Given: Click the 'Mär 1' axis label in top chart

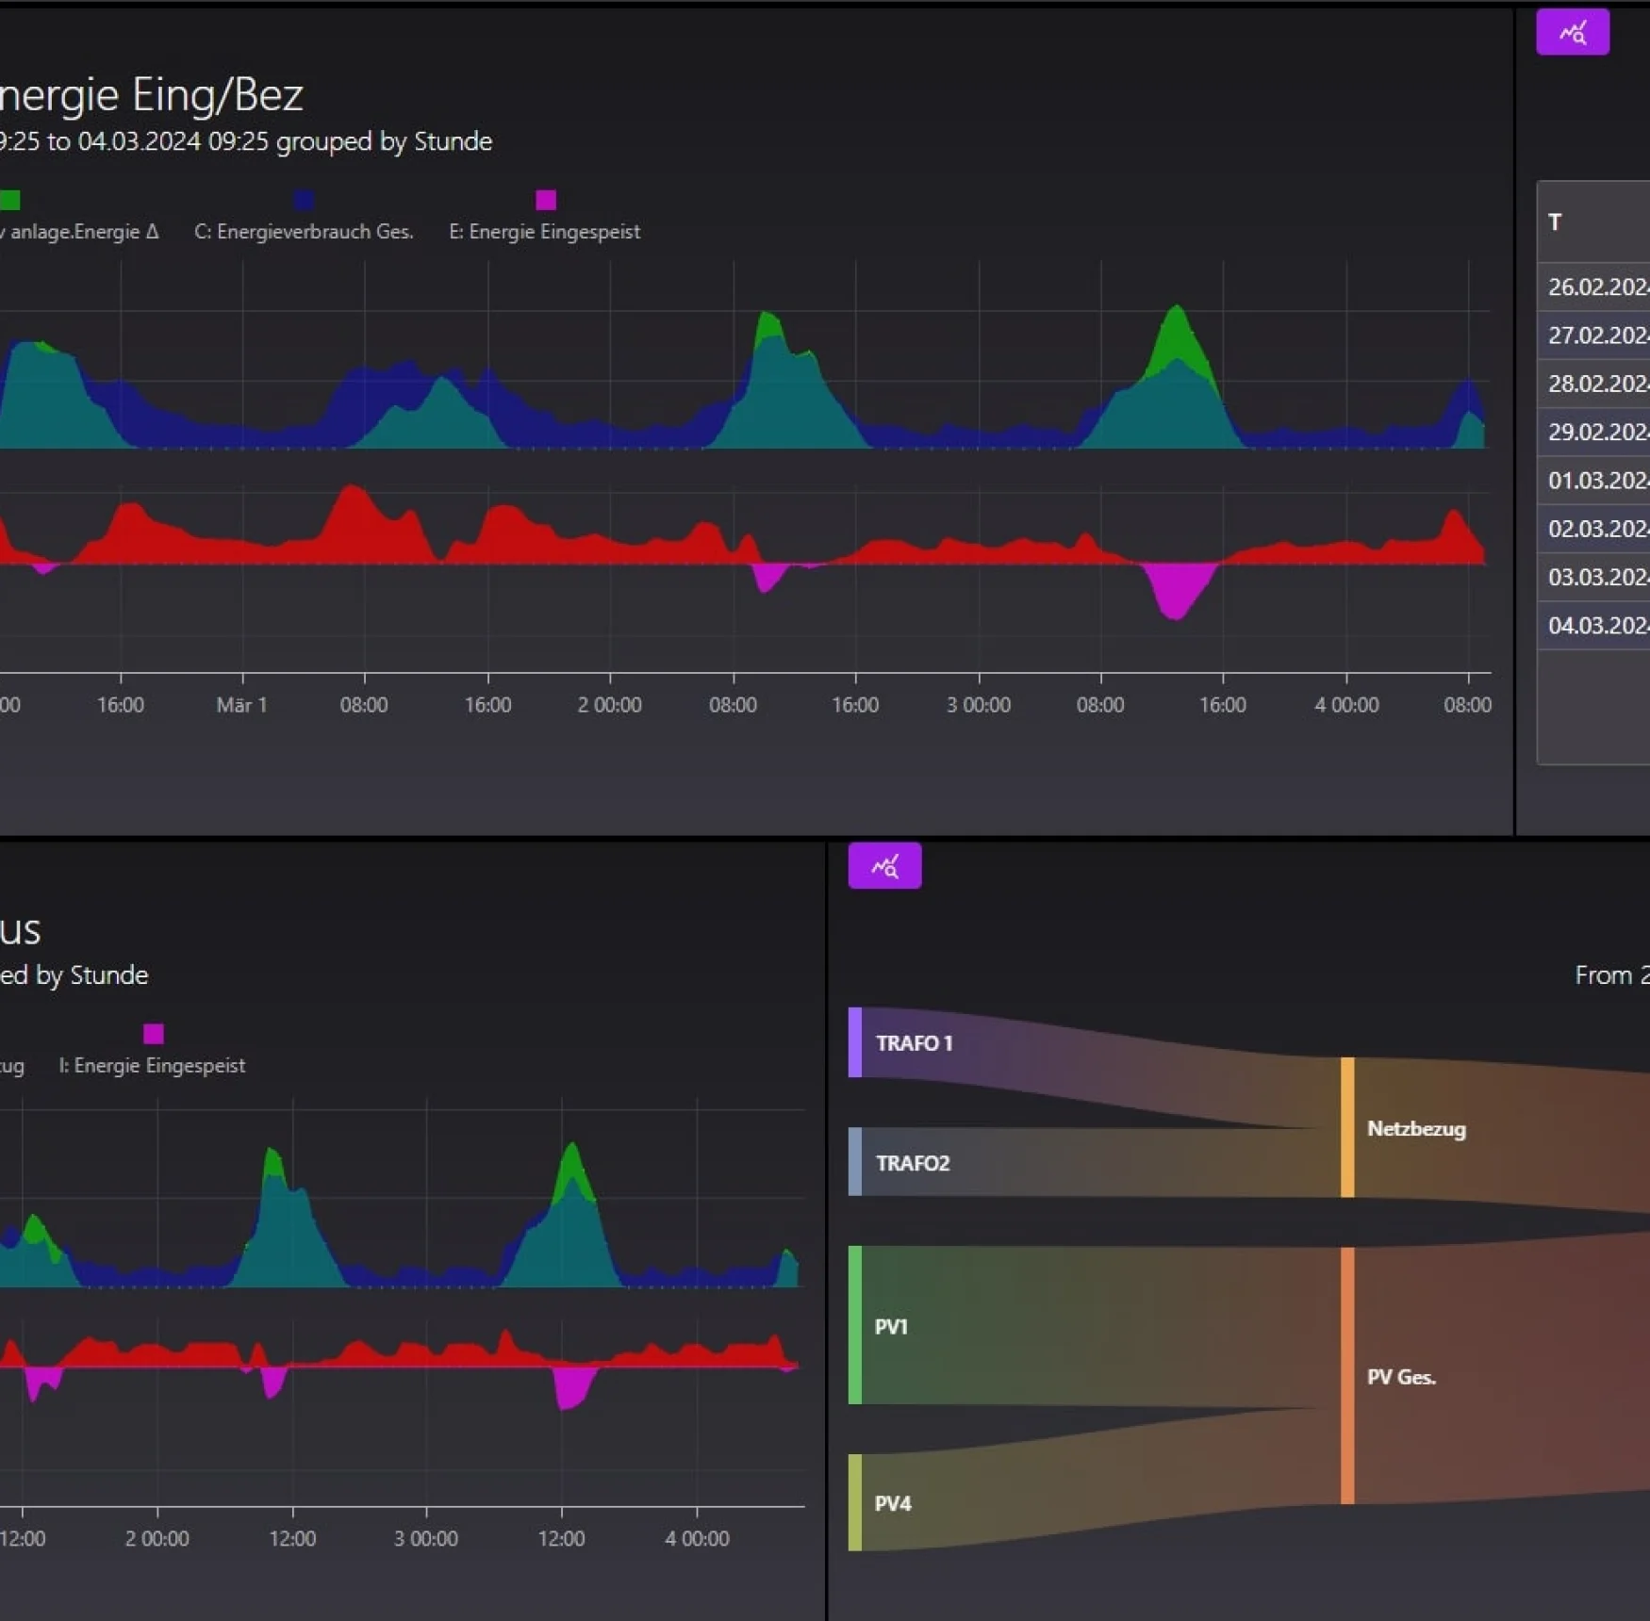Looking at the screenshot, I should (242, 705).
